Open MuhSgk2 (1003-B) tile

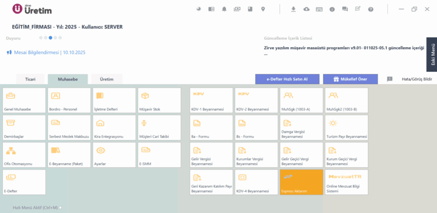[347, 100]
